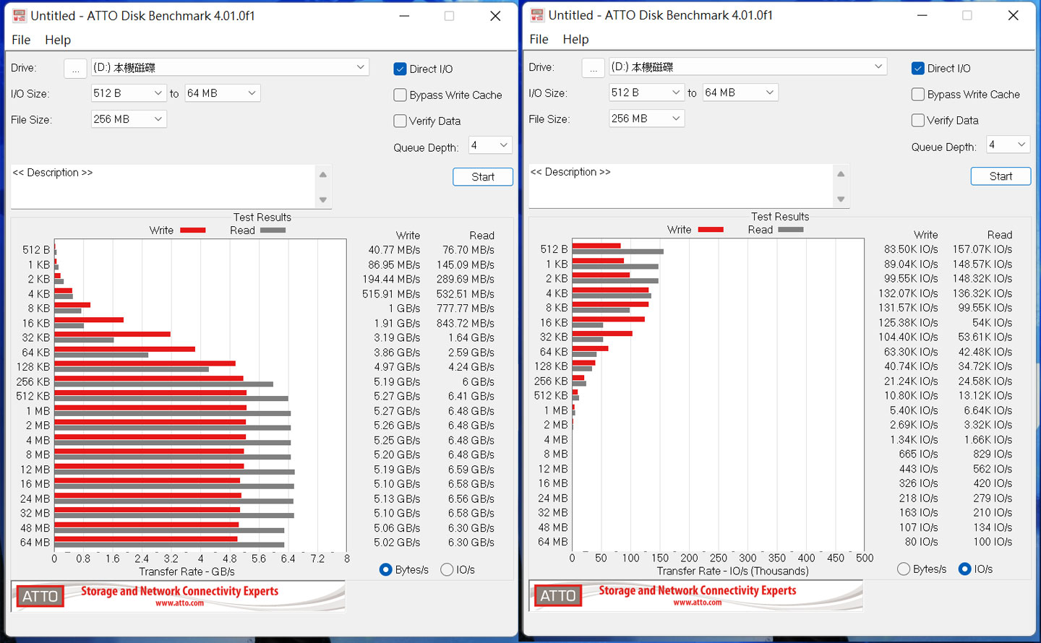Open www.atto.com link in left window banner
Screen dimensions: 1041x643
(179, 603)
